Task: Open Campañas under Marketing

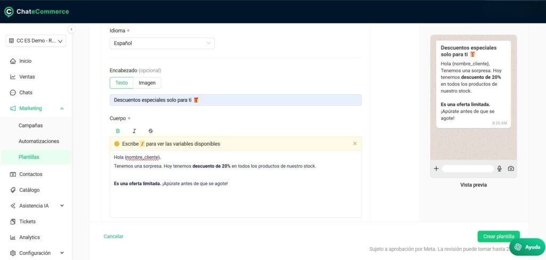Action: (x=30, y=125)
